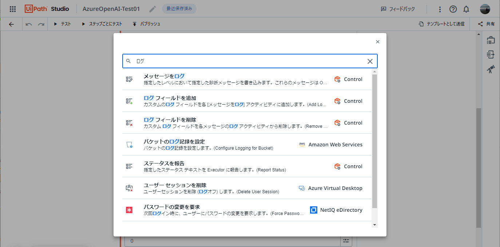Open the three-dot more options menu
This screenshot has width=500, height=247.
click(440, 9)
